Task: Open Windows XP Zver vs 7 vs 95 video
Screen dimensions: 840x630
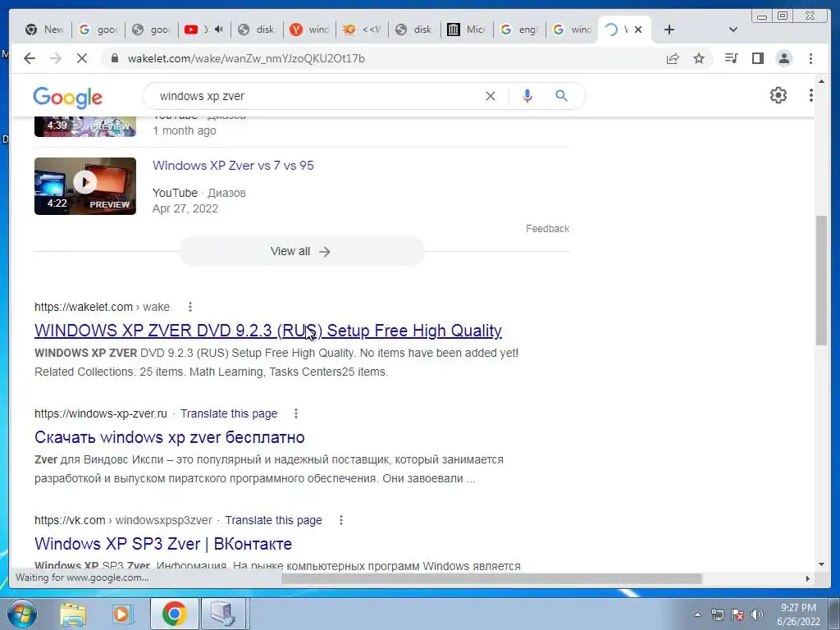Action: tap(233, 166)
